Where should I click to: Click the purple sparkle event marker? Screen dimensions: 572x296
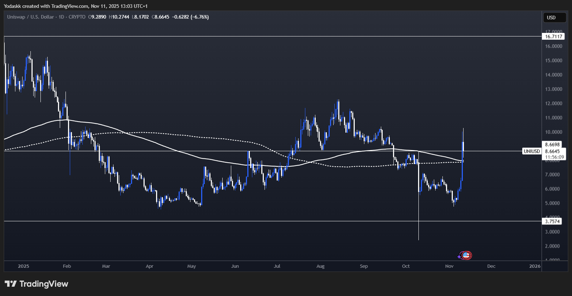tap(459, 257)
